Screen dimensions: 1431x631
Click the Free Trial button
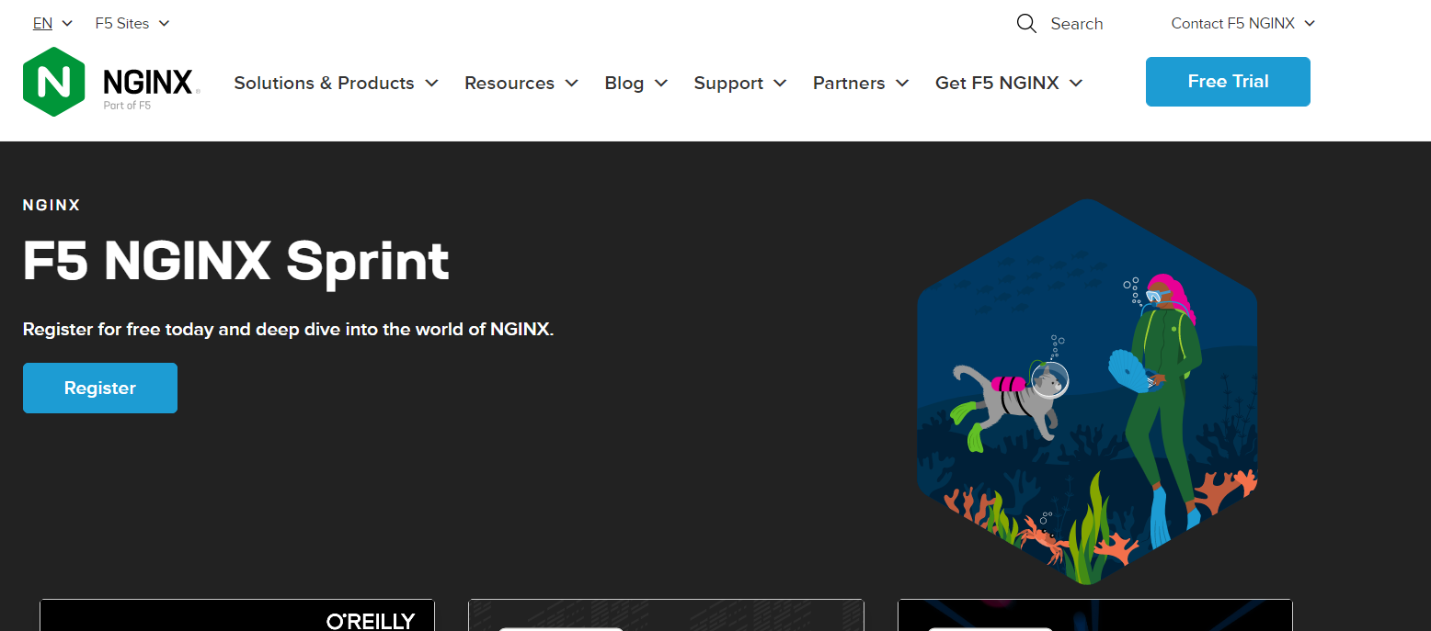point(1227,82)
